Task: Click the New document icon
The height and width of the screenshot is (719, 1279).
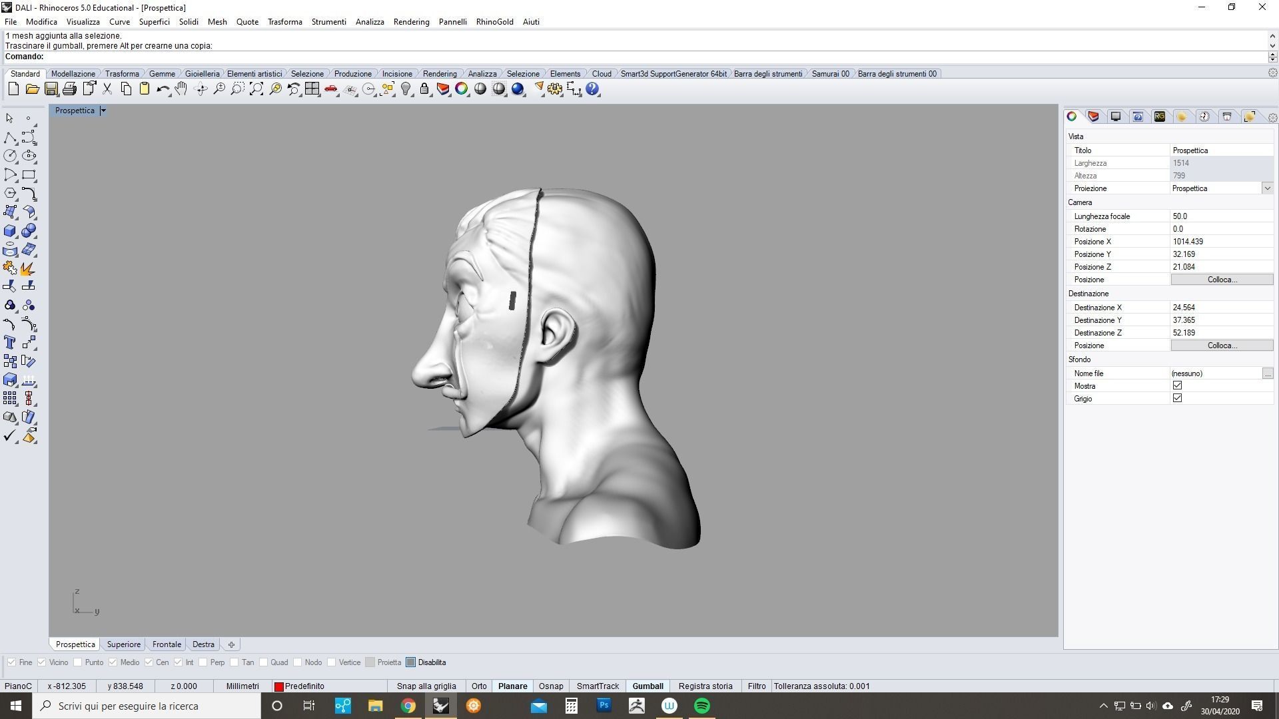Action: (x=13, y=89)
